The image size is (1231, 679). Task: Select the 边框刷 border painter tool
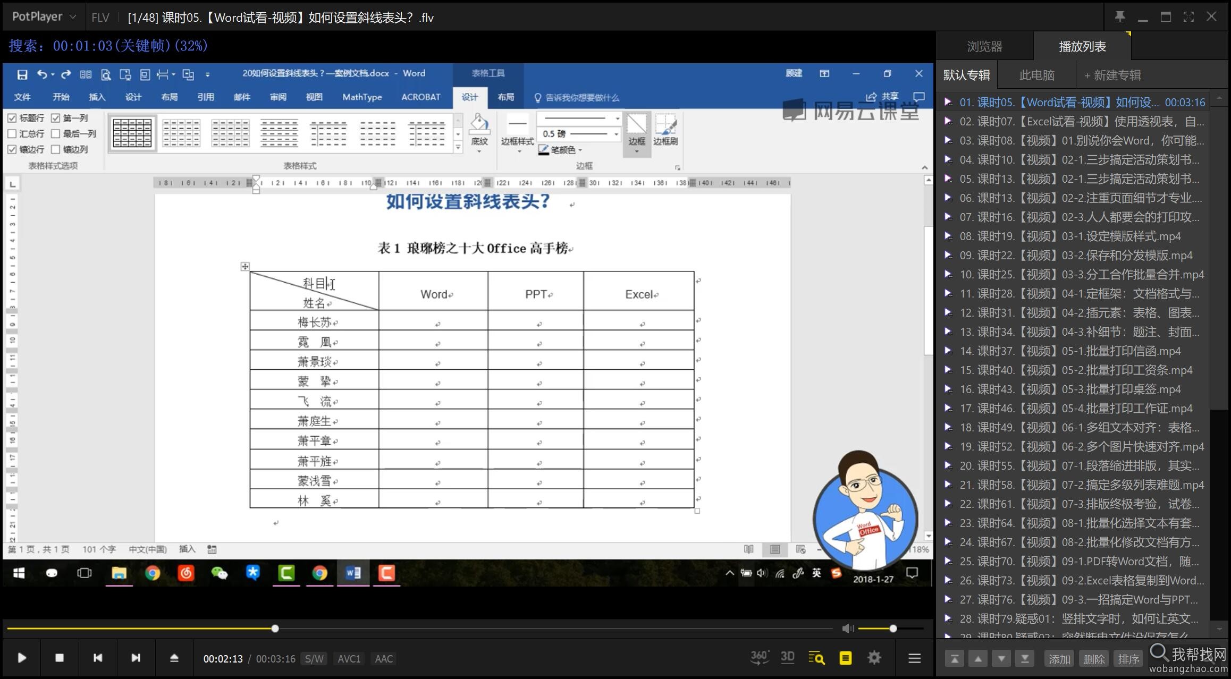(x=665, y=130)
